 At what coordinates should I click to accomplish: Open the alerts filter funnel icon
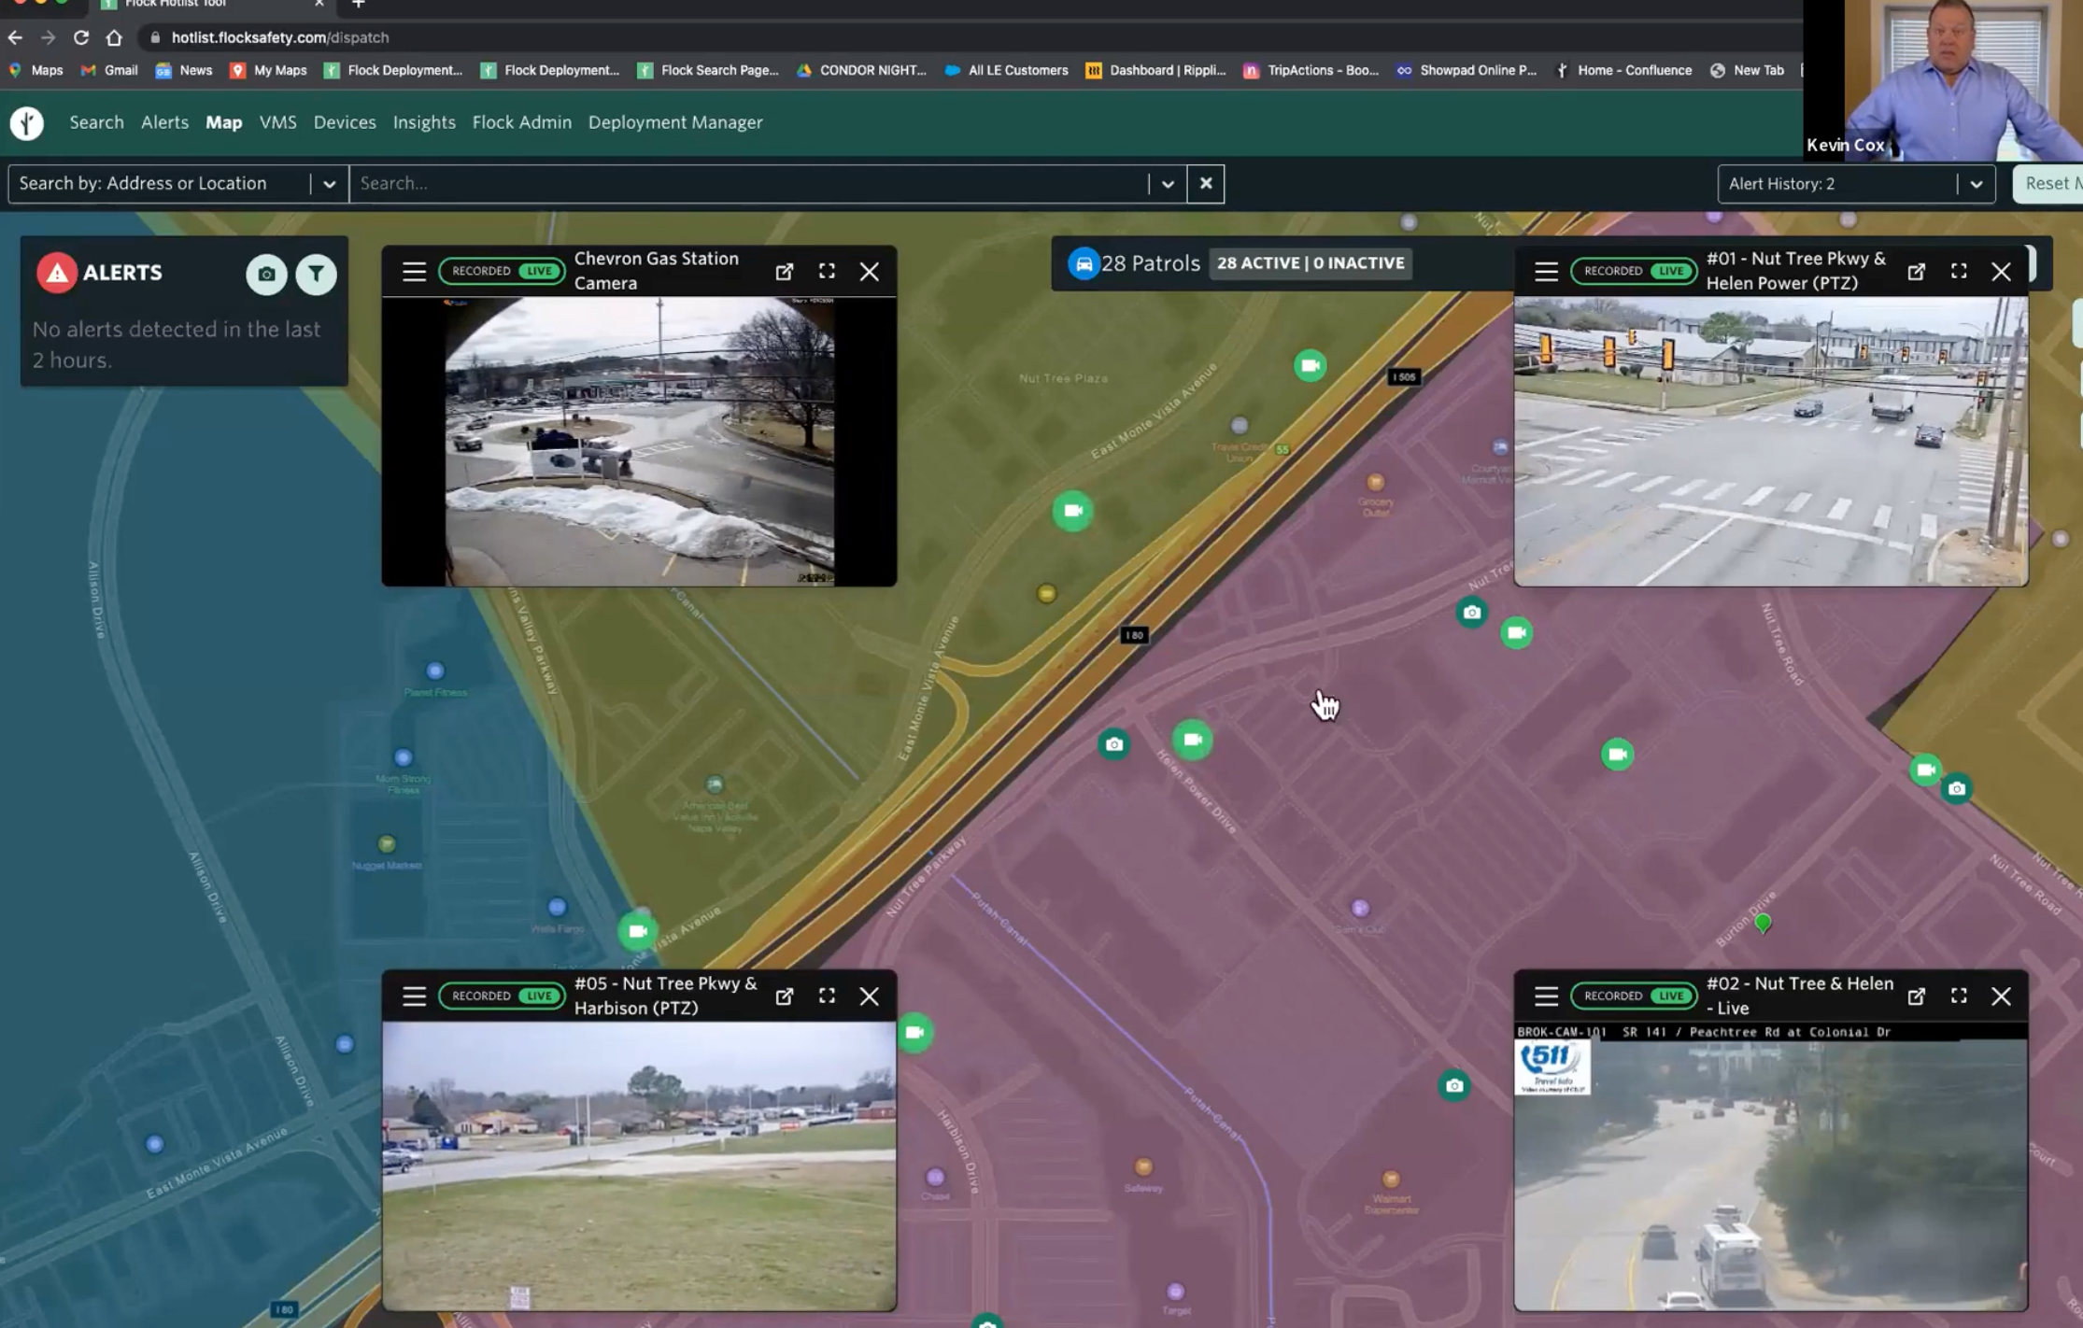pyautogui.click(x=316, y=275)
